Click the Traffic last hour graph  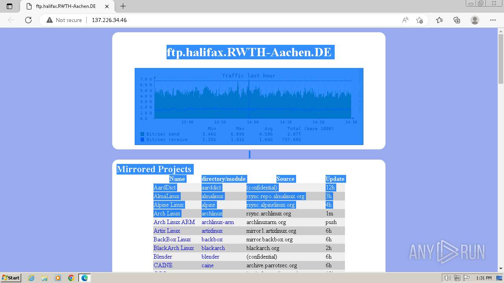coord(249,107)
